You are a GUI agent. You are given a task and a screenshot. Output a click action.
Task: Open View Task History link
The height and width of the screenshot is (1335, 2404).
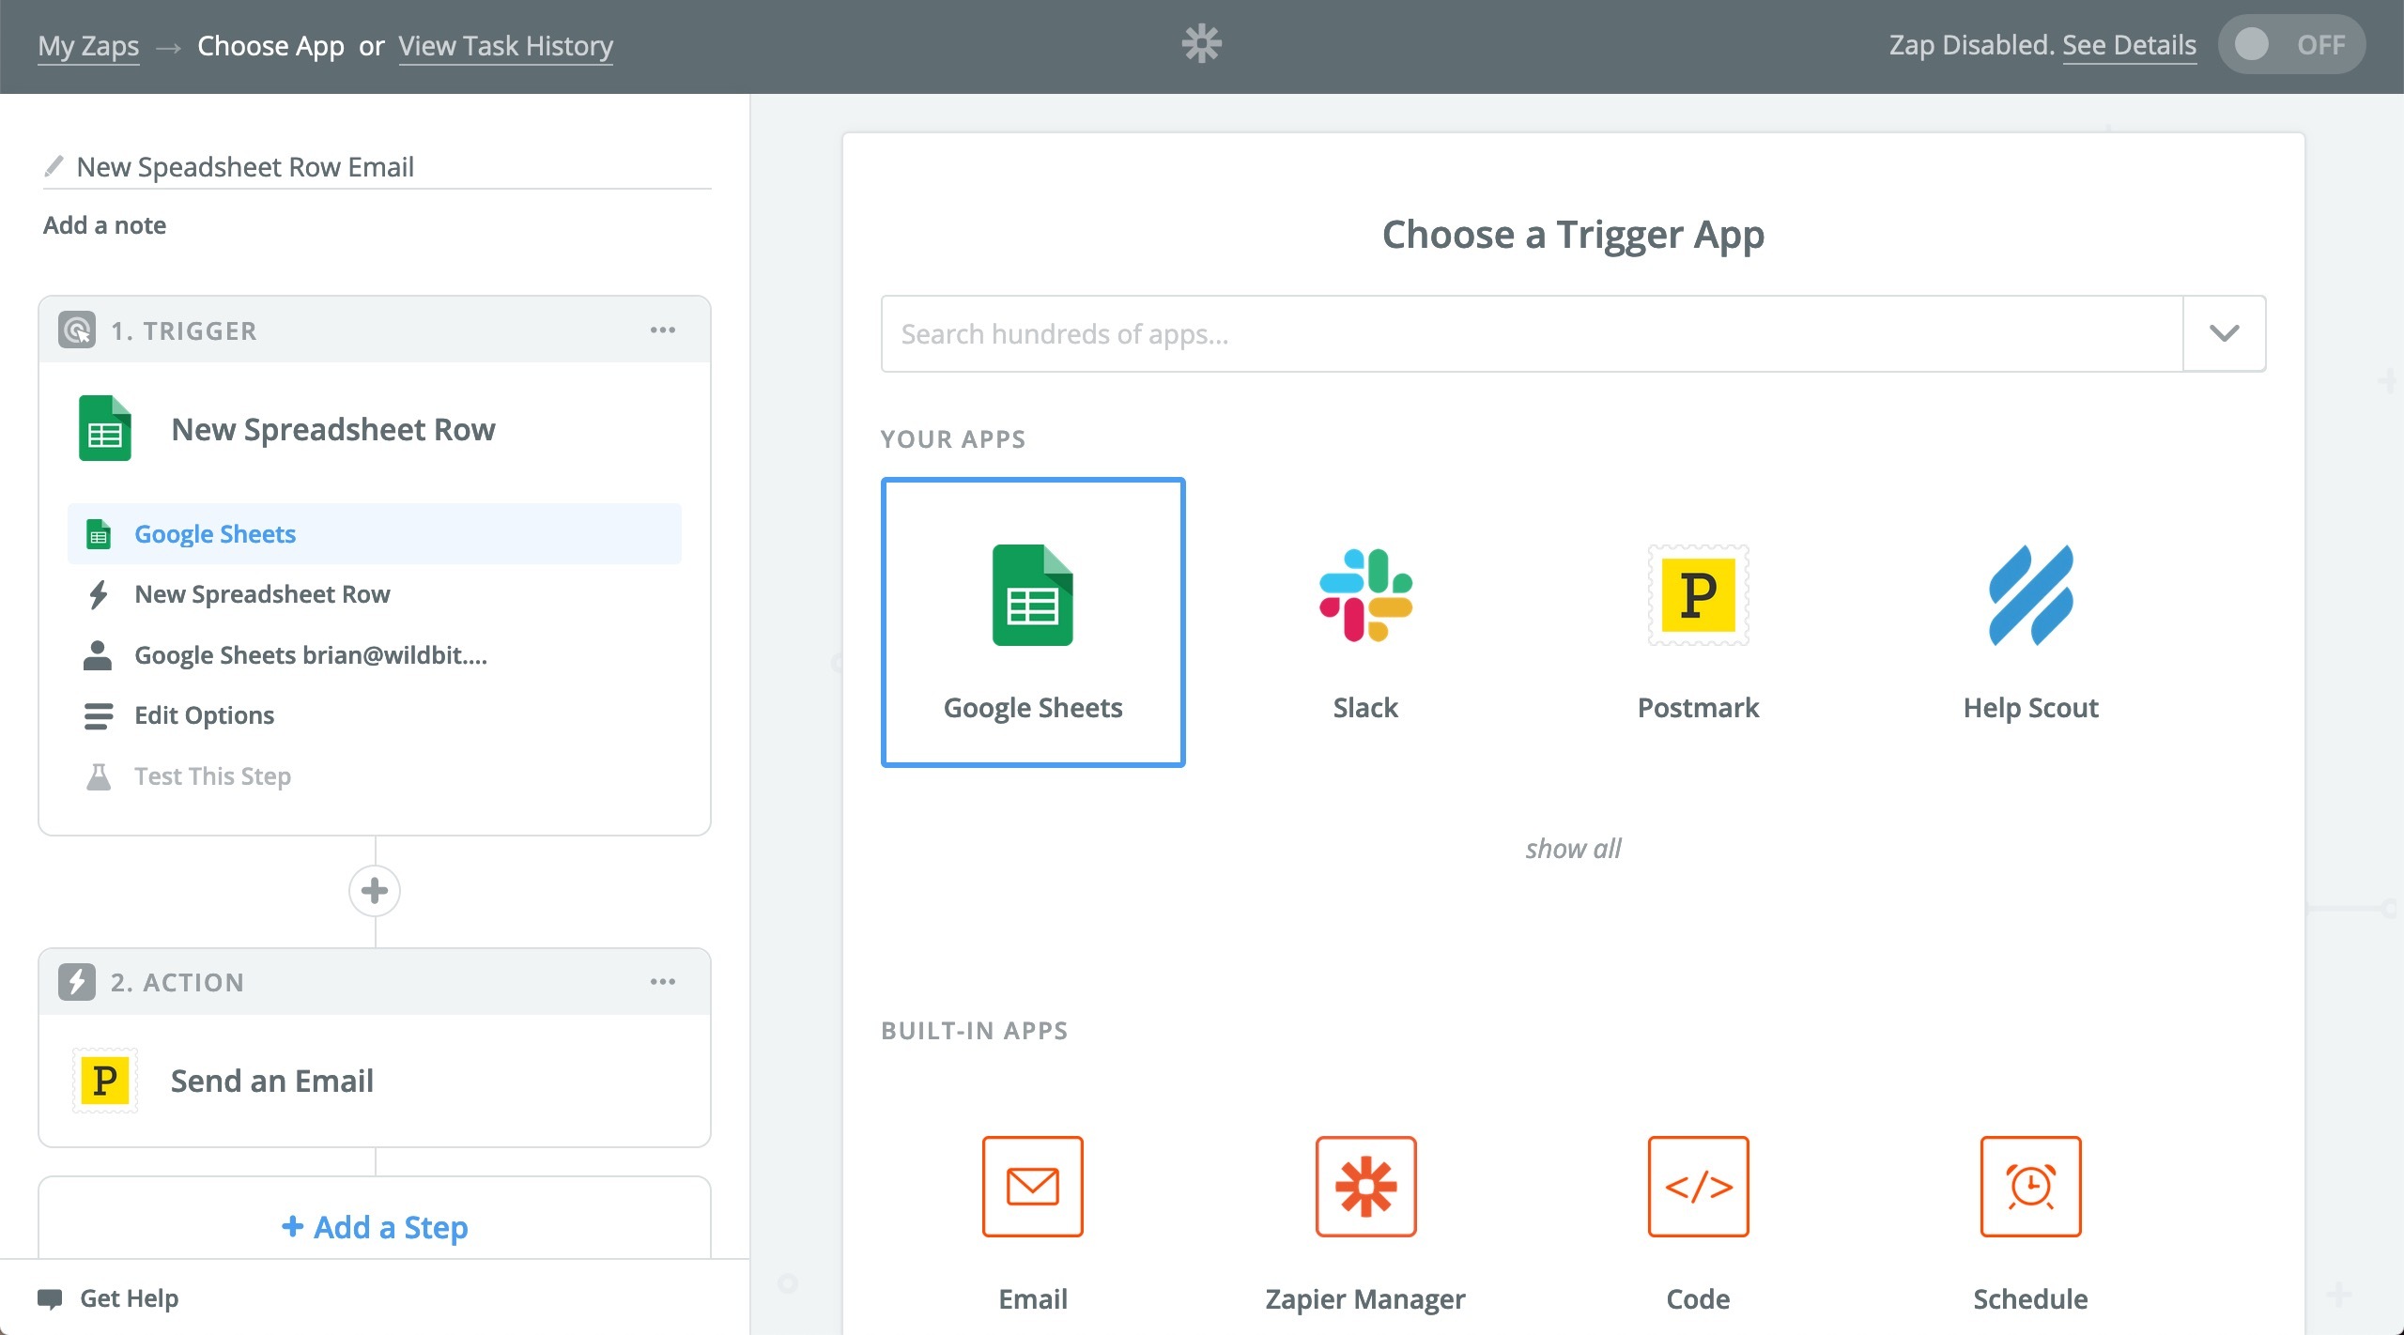(505, 45)
